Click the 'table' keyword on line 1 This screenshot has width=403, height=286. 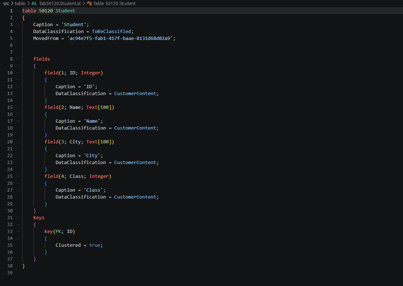[29, 11]
